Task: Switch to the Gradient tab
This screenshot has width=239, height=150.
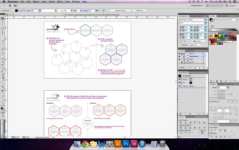Action: pyautogui.click(x=221, y=84)
